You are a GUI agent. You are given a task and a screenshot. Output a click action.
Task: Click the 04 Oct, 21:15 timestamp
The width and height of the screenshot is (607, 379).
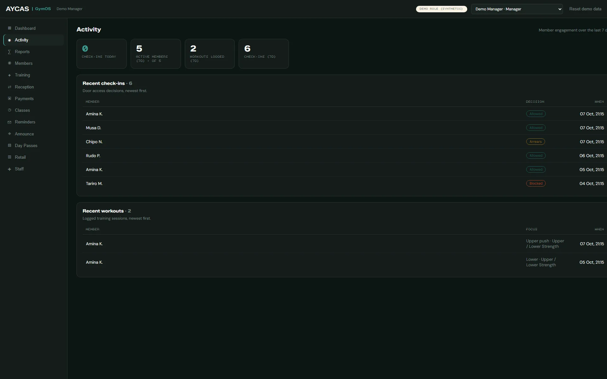point(592,183)
